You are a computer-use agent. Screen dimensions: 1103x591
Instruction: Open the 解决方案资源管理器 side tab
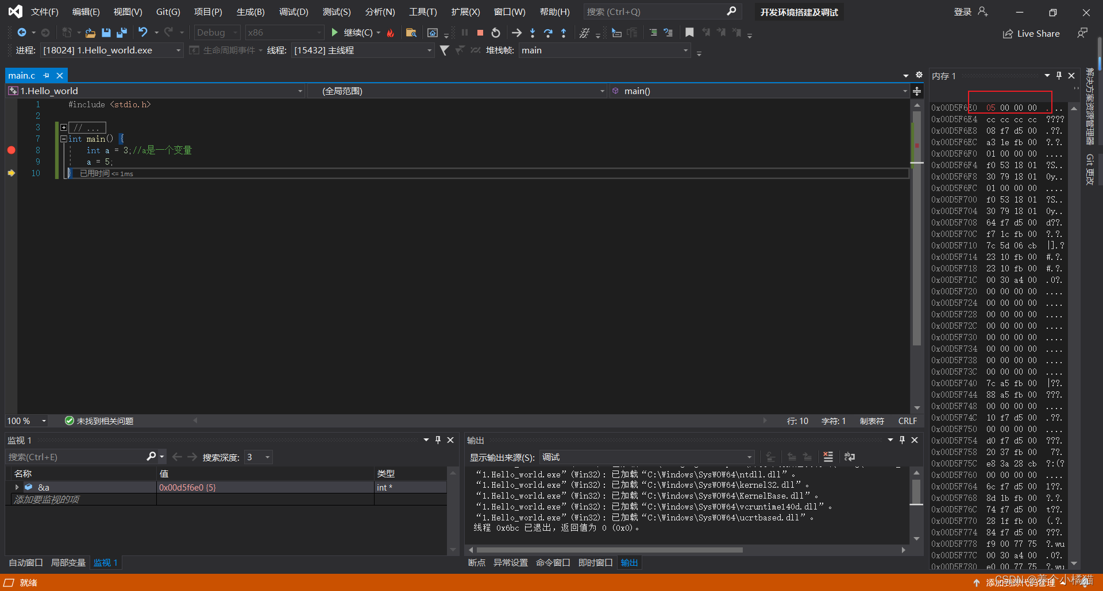click(x=1090, y=106)
